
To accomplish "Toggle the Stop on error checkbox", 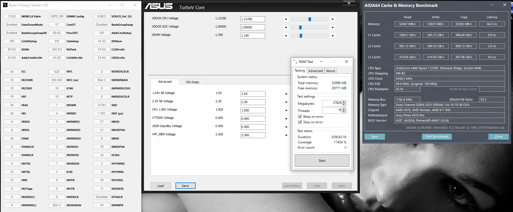I will tap(300, 122).
